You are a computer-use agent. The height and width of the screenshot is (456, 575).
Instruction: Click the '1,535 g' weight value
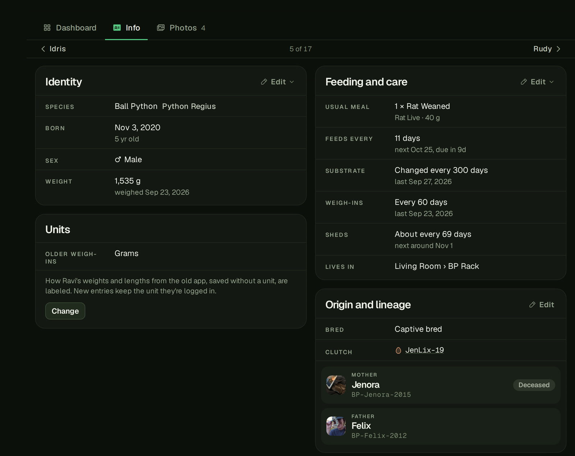(x=128, y=181)
